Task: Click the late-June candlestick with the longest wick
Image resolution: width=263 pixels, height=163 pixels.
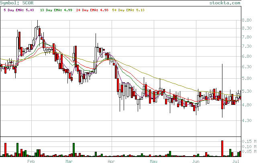Action: pyautogui.click(x=222, y=91)
